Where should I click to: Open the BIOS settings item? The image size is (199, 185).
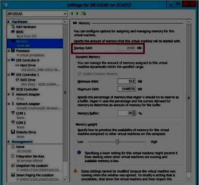point(20,32)
